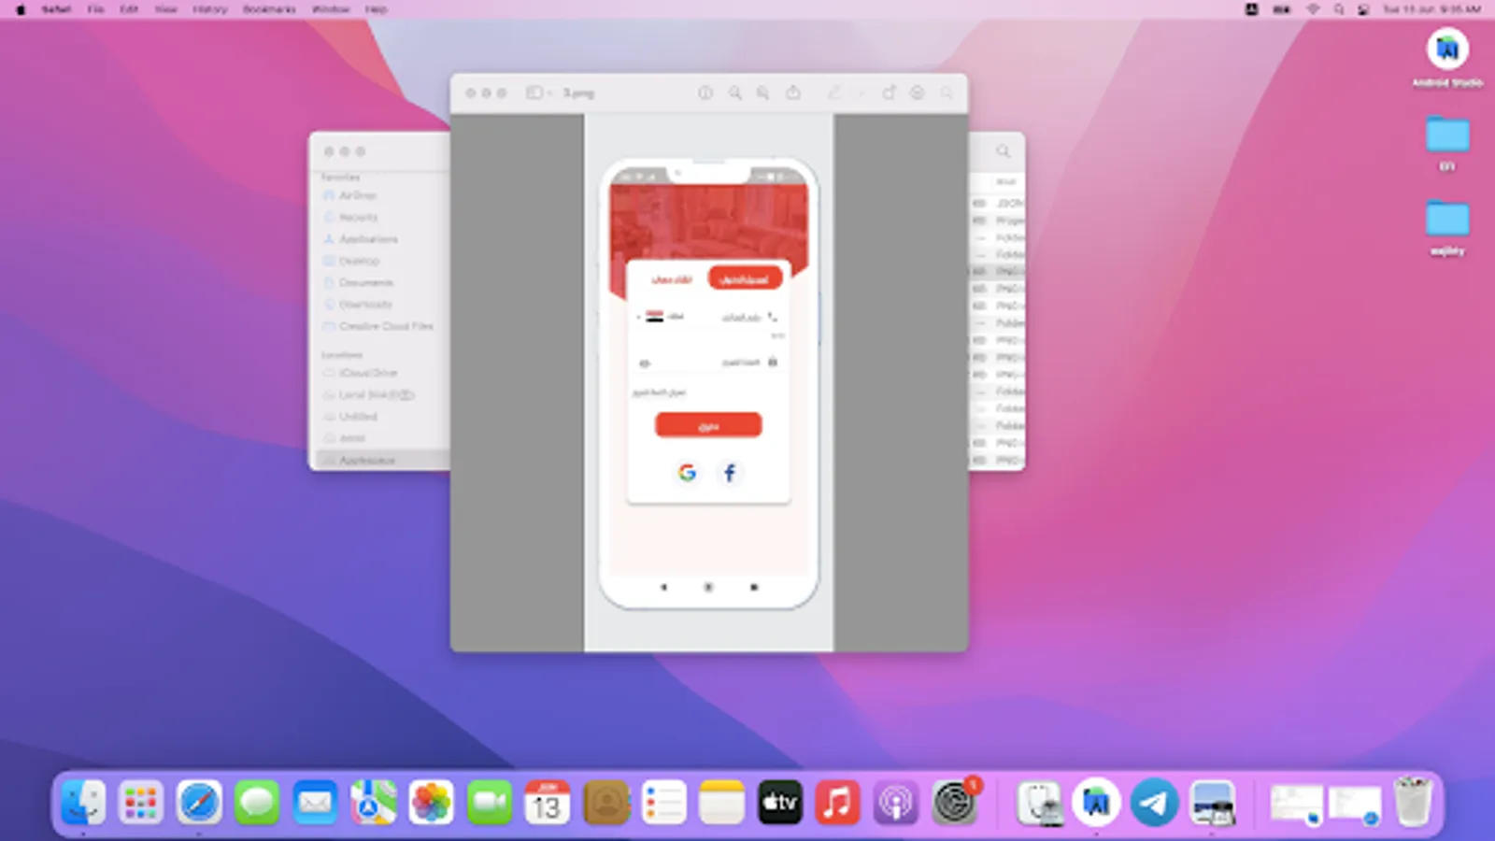This screenshot has height=841, width=1495.
Task: Open Reminders from the Dock
Action: [663, 803]
